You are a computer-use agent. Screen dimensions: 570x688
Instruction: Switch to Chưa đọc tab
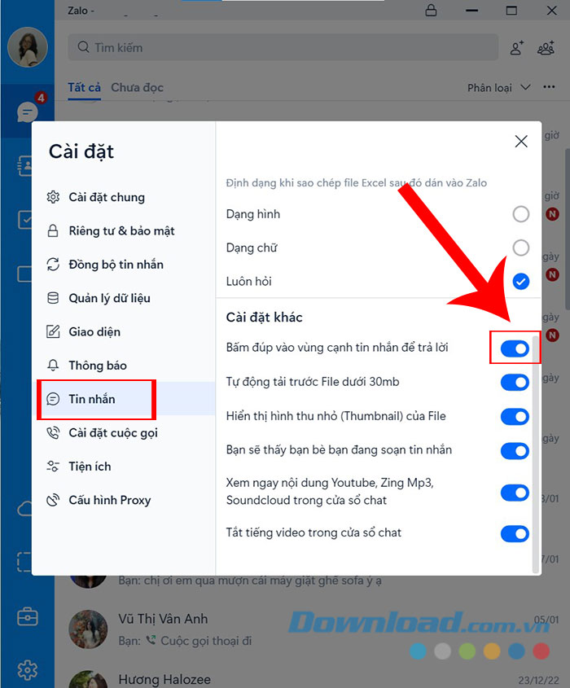pyautogui.click(x=137, y=87)
